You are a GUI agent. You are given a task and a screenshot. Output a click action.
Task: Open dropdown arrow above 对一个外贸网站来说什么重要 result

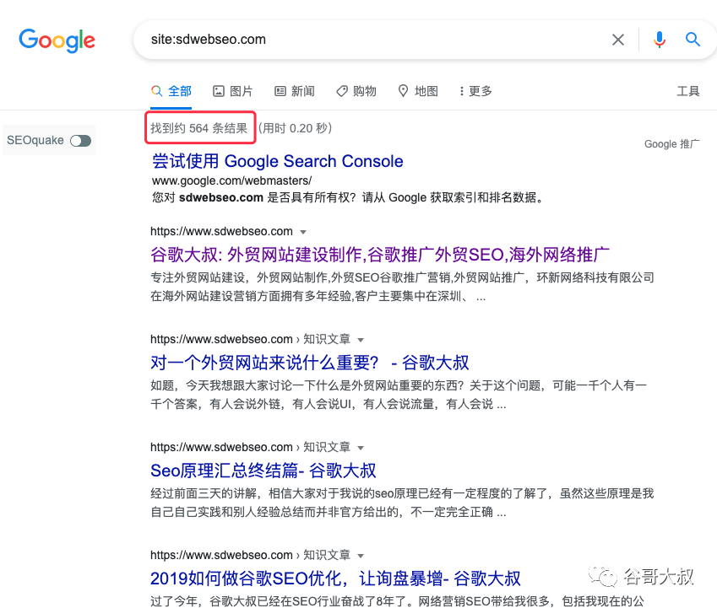pos(361,340)
